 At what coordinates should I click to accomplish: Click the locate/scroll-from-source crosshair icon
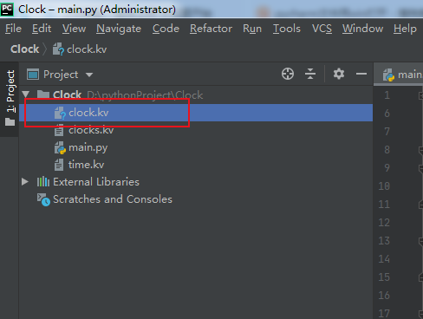click(288, 74)
